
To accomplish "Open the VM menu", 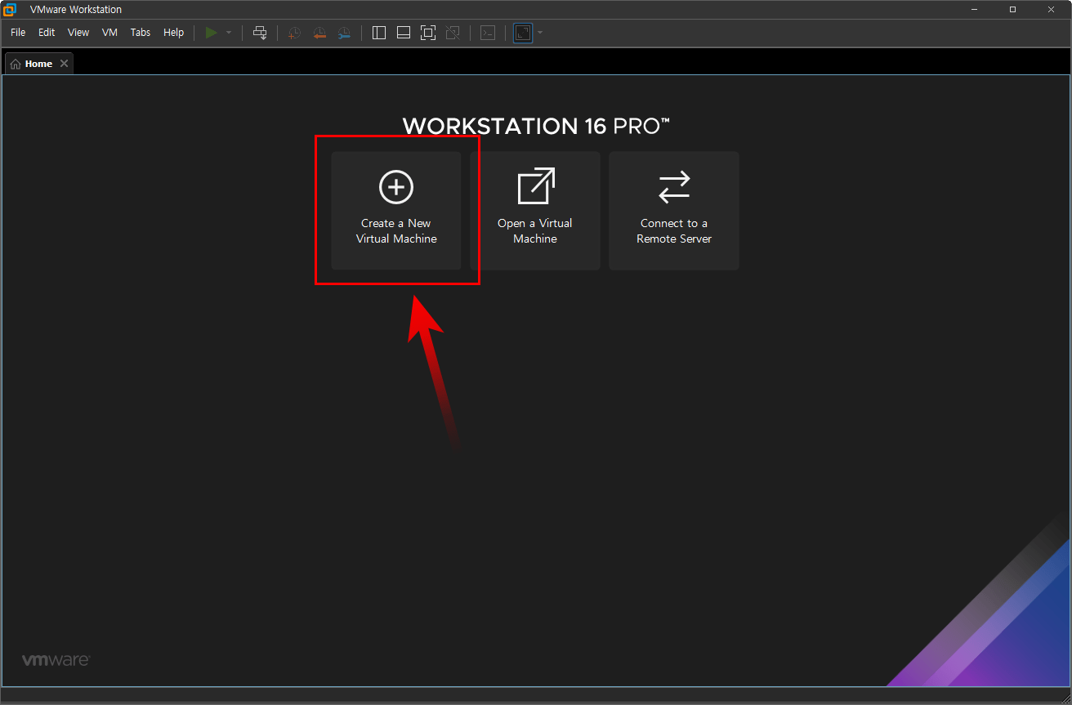I will (109, 33).
